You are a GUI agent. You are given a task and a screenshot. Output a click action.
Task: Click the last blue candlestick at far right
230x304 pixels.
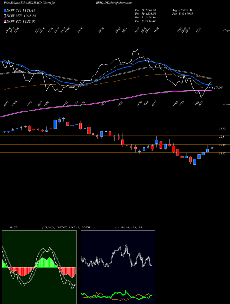(212, 148)
